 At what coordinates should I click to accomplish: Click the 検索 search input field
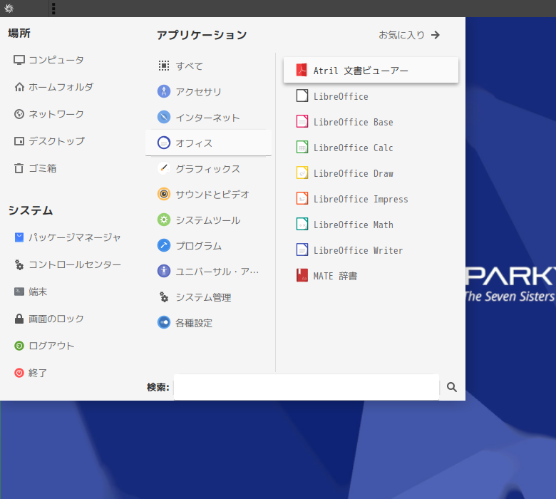point(307,387)
